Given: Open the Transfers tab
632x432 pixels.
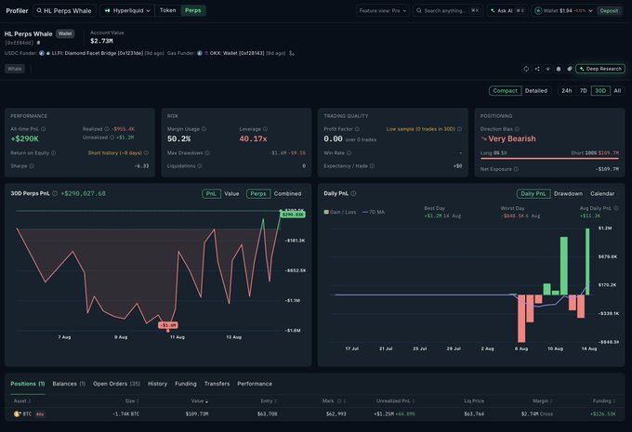Looking at the screenshot, I should point(217,384).
